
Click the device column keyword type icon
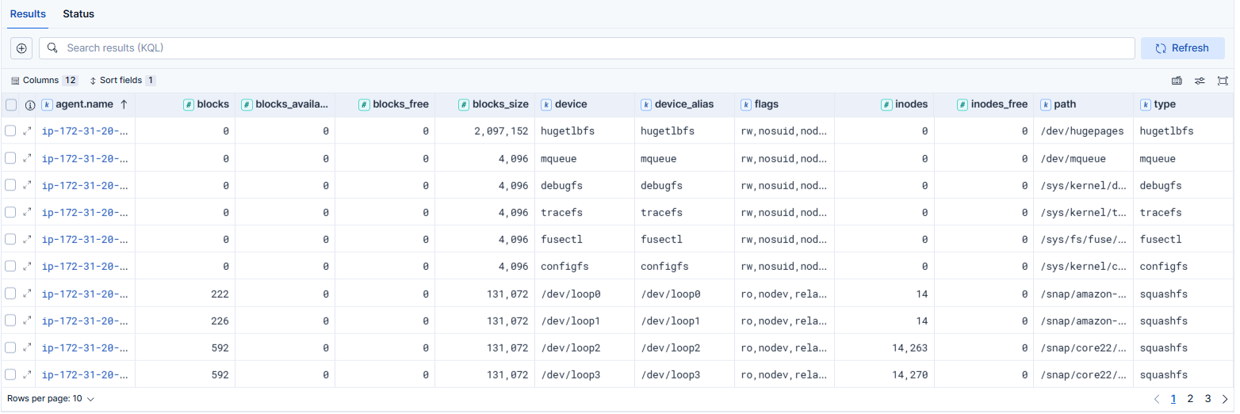546,104
